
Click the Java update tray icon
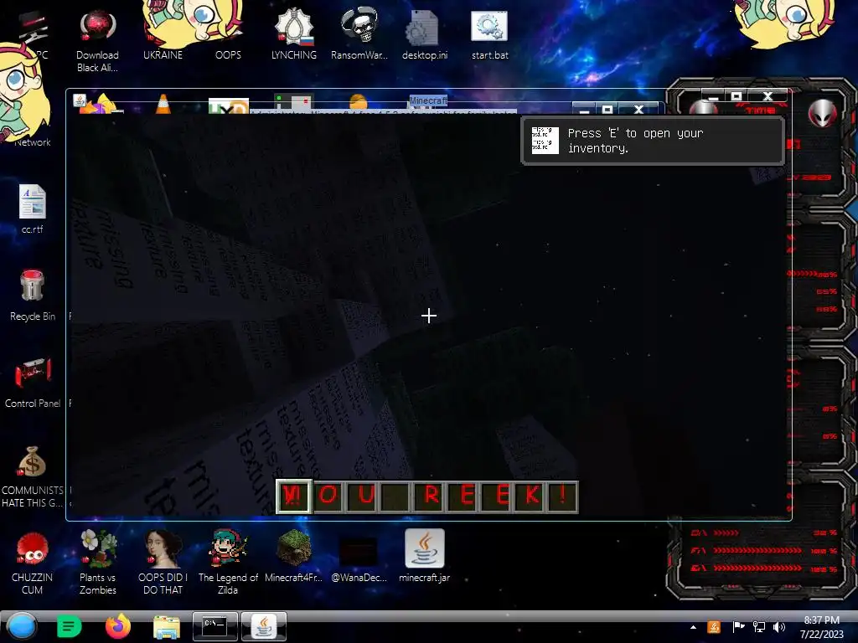click(714, 627)
